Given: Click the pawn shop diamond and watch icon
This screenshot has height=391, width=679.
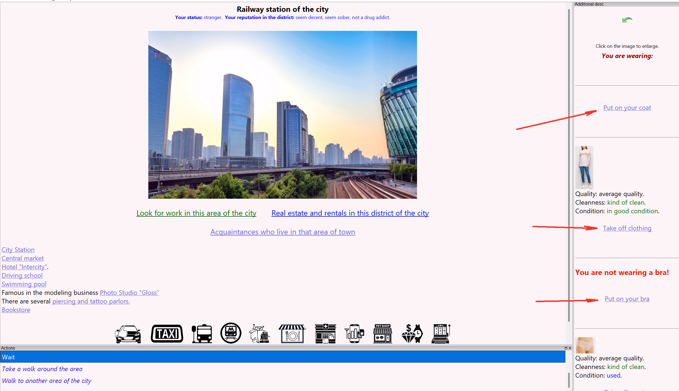Looking at the screenshot, I should click(x=412, y=334).
